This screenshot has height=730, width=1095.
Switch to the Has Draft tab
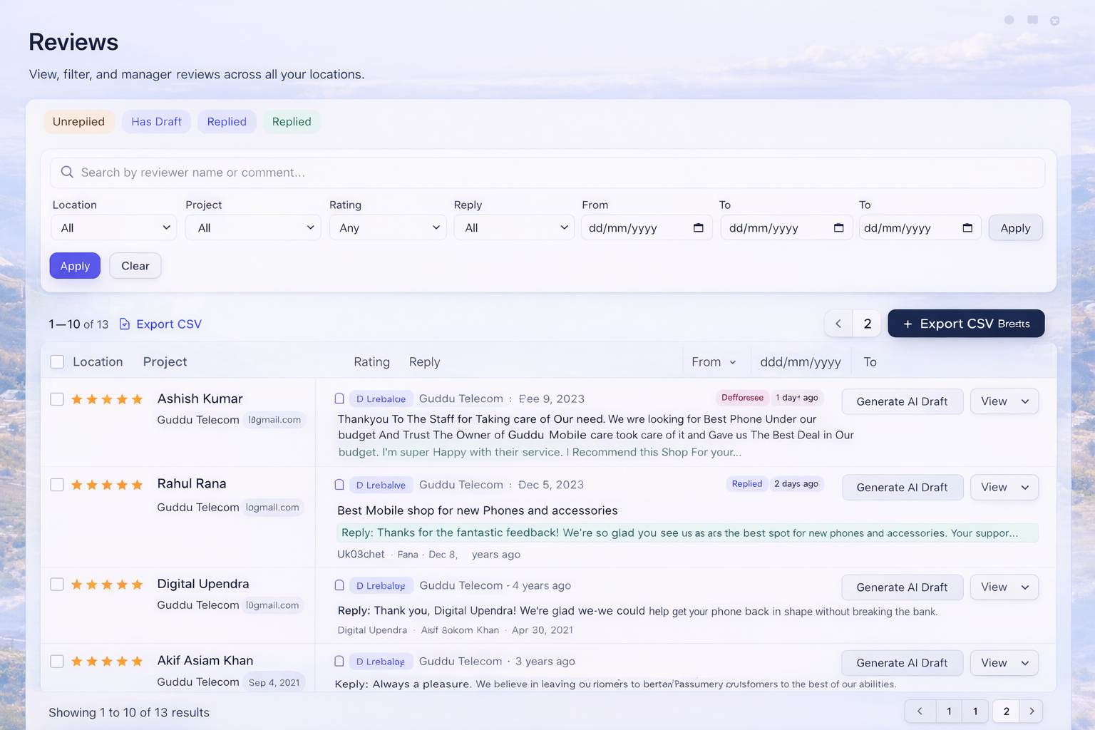tap(156, 122)
